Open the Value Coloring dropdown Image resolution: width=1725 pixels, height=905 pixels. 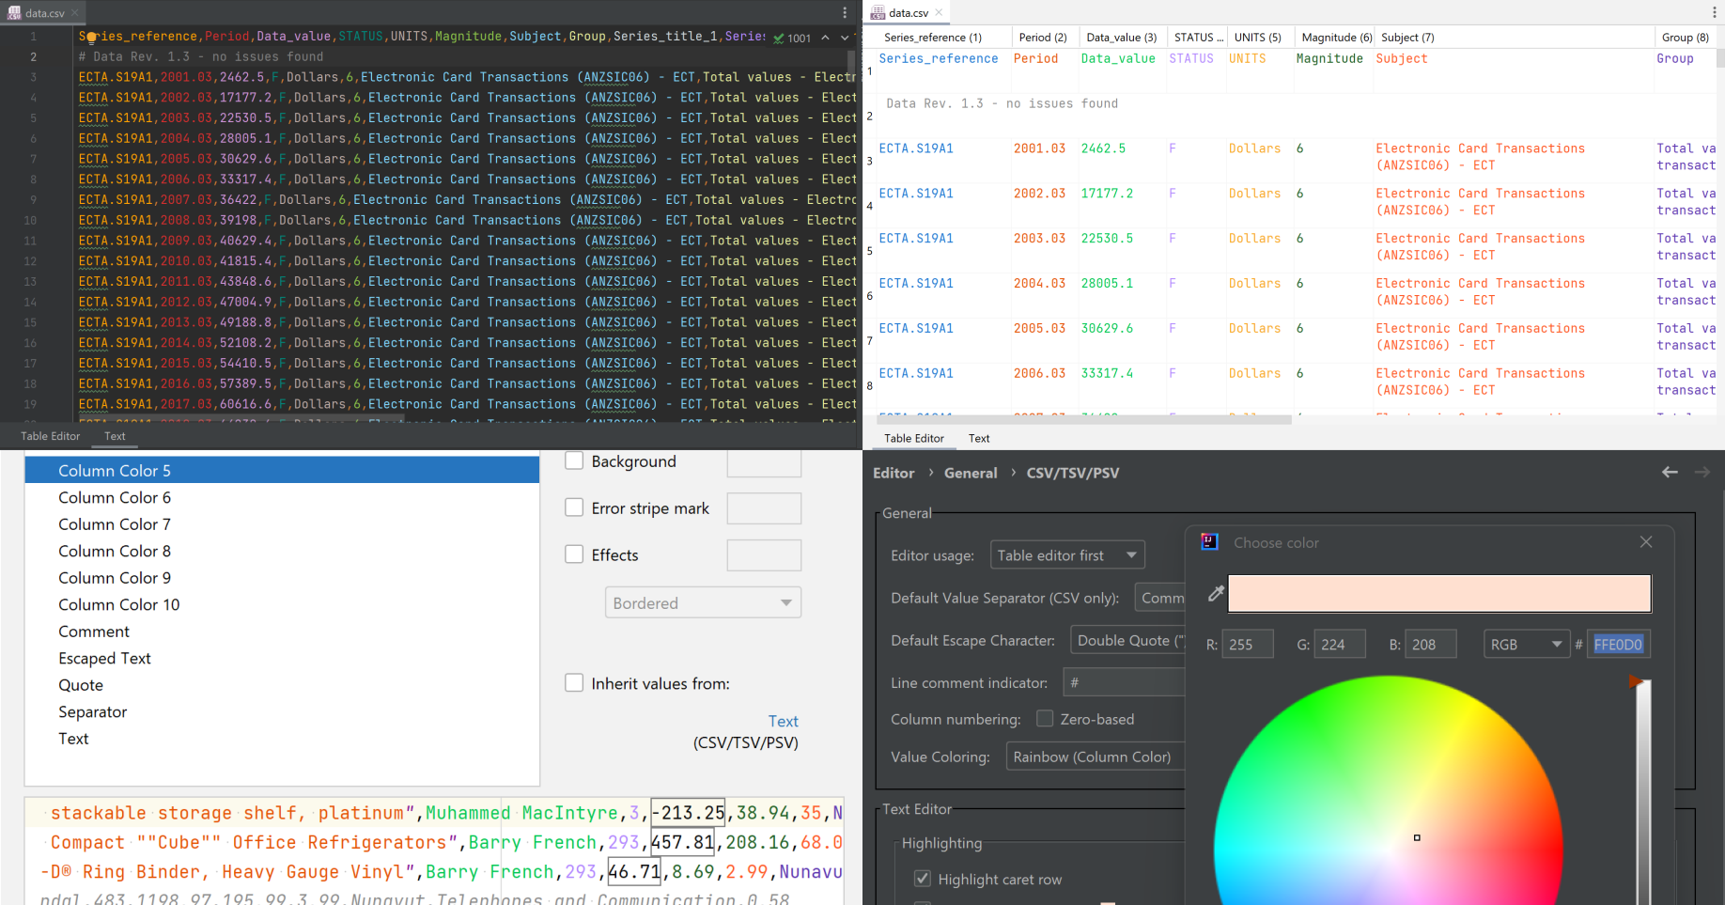point(1096,757)
